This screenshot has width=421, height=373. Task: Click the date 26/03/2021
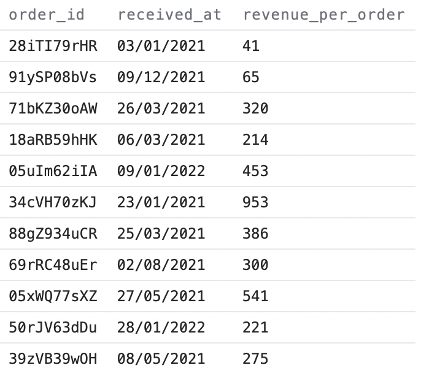(161, 109)
